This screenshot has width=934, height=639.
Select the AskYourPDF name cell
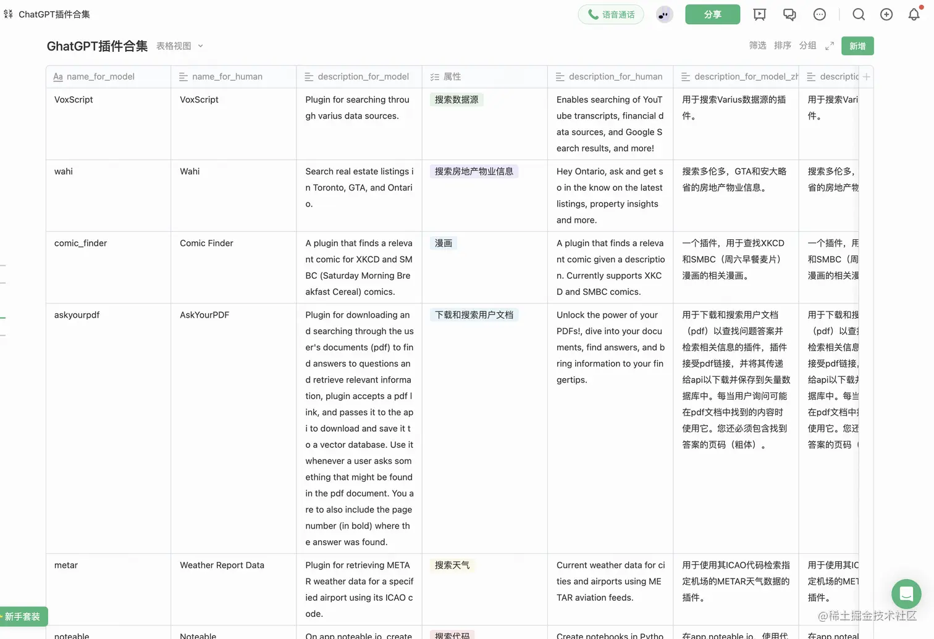pos(233,428)
